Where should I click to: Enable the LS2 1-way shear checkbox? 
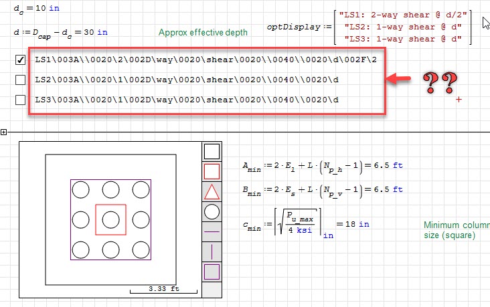(x=20, y=80)
